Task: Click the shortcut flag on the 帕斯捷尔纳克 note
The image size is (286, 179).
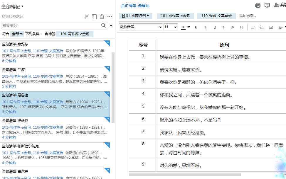Action: pyautogui.click(x=107, y=145)
